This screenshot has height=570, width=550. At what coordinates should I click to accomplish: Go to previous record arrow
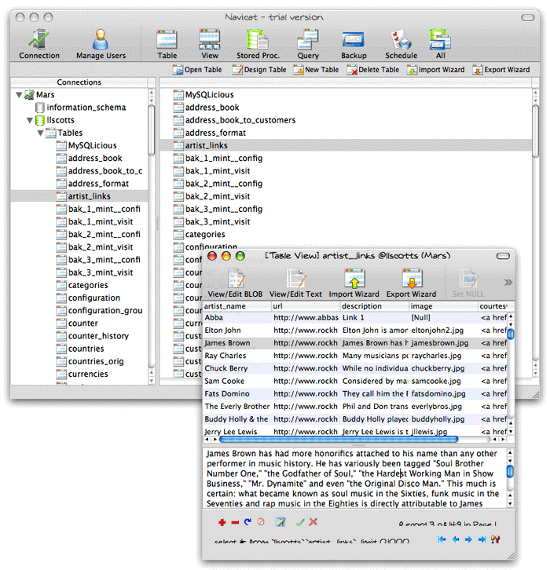coord(456,539)
